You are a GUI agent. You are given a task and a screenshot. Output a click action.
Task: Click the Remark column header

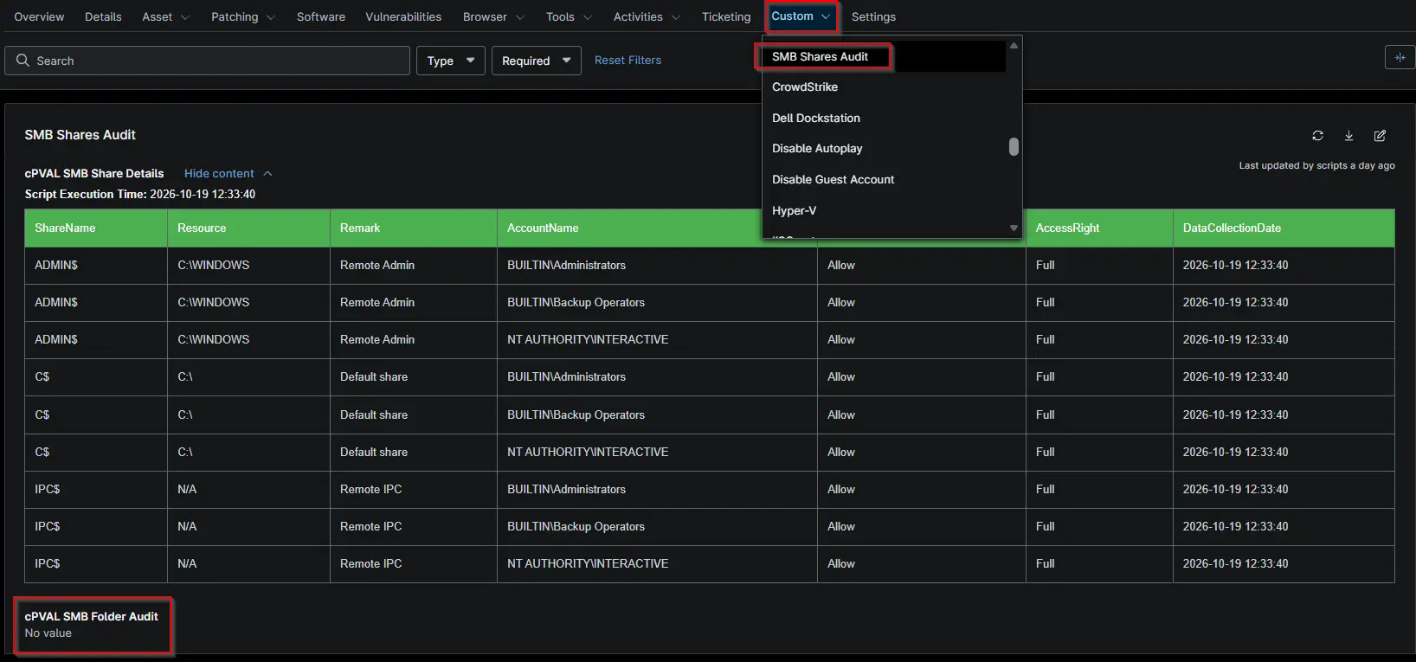pyautogui.click(x=414, y=228)
